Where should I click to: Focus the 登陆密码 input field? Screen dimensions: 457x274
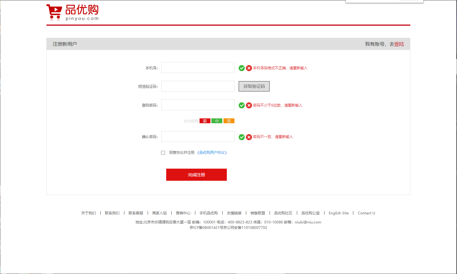click(198, 105)
